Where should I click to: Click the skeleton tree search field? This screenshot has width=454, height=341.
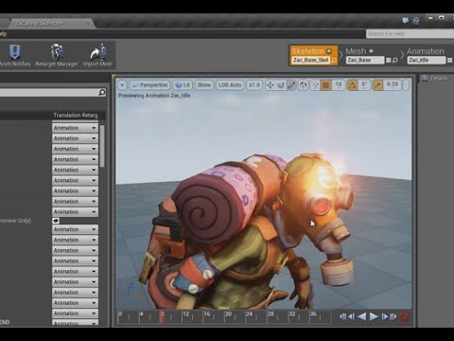(x=53, y=93)
